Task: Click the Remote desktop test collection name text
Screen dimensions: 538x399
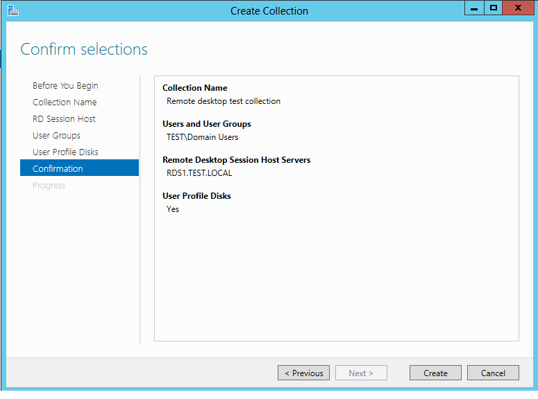Action: (x=224, y=101)
